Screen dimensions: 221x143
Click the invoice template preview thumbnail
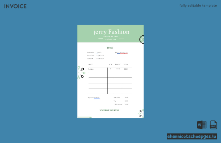pos(111,71)
